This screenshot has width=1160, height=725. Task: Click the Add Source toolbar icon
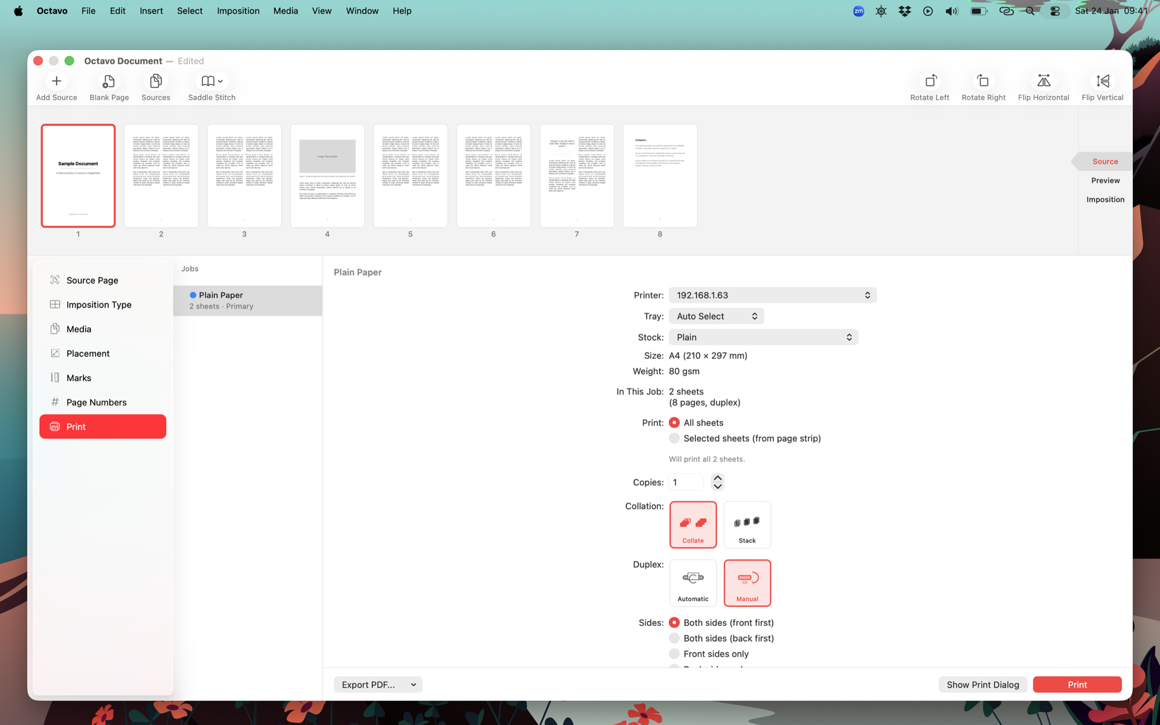click(56, 82)
